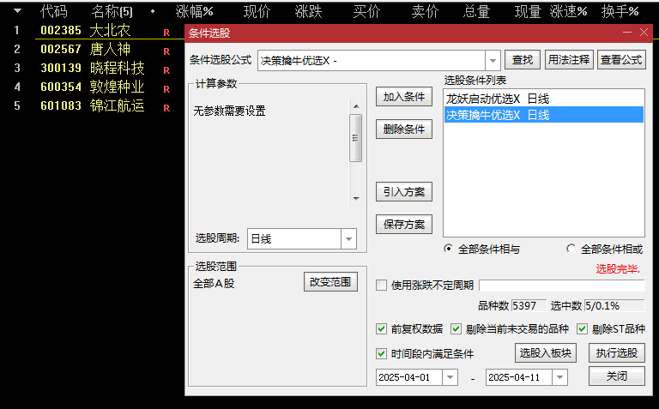Viewport: 659px width, 409px height.
Task: Click the 使用涨跌不定周期 input field
Action: coord(562,286)
